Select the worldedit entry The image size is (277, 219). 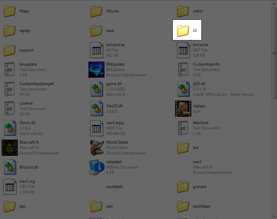tap(115, 187)
